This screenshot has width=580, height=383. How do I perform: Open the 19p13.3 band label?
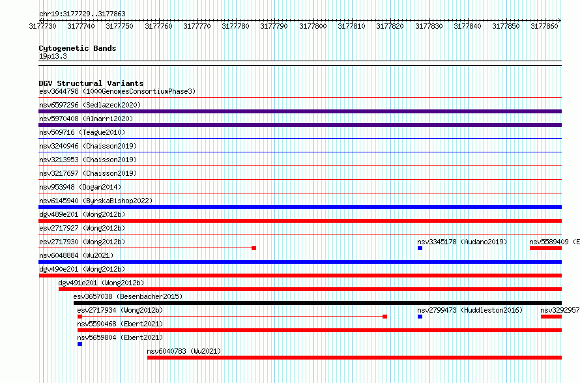tap(53, 56)
